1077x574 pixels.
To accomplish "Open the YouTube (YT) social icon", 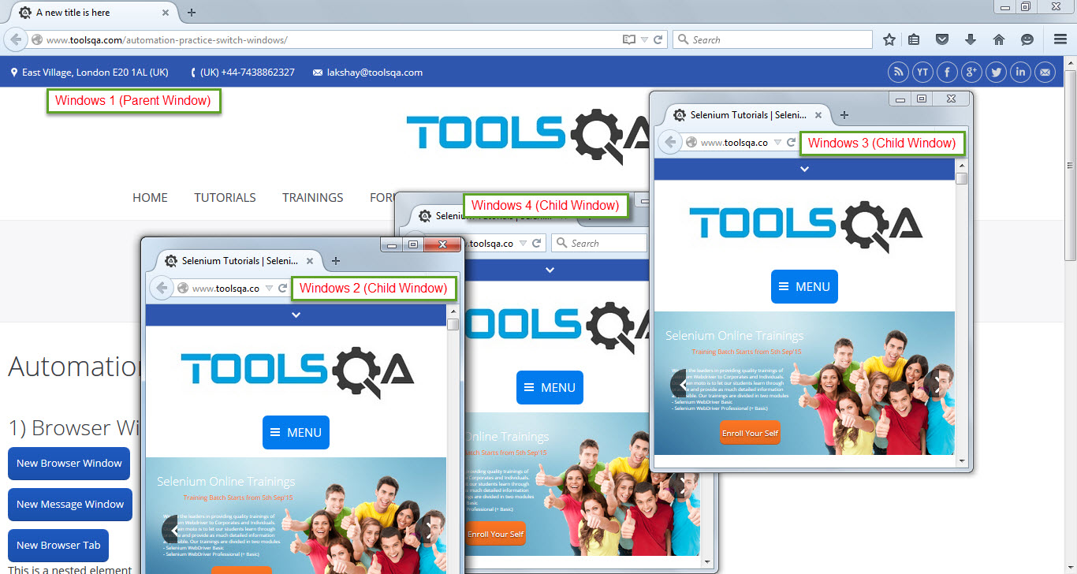I will click(922, 73).
